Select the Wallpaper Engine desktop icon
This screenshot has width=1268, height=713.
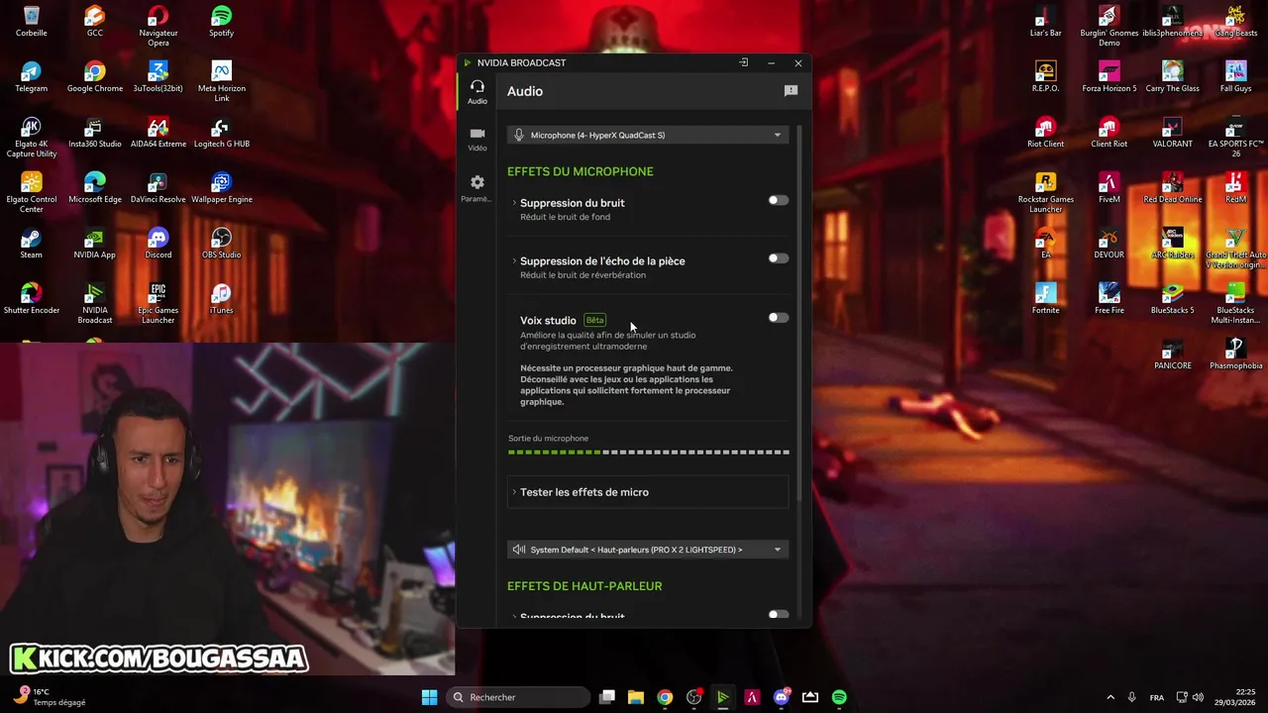[x=222, y=188]
